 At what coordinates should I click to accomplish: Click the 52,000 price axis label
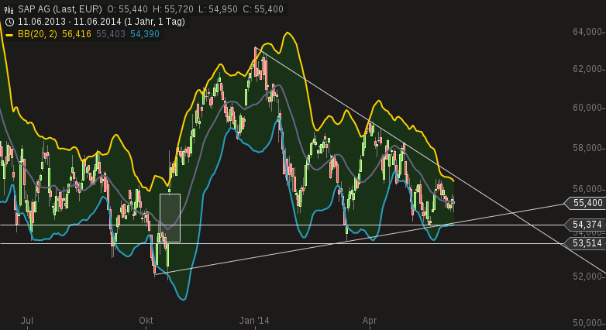click(587, 277)
